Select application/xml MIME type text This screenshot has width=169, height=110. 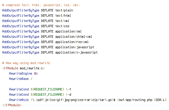click(68, 31)
